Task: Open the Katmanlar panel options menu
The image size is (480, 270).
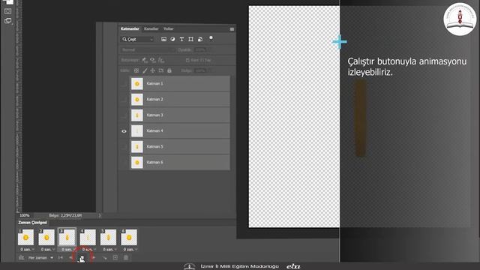Action: (x=232, y=29)
